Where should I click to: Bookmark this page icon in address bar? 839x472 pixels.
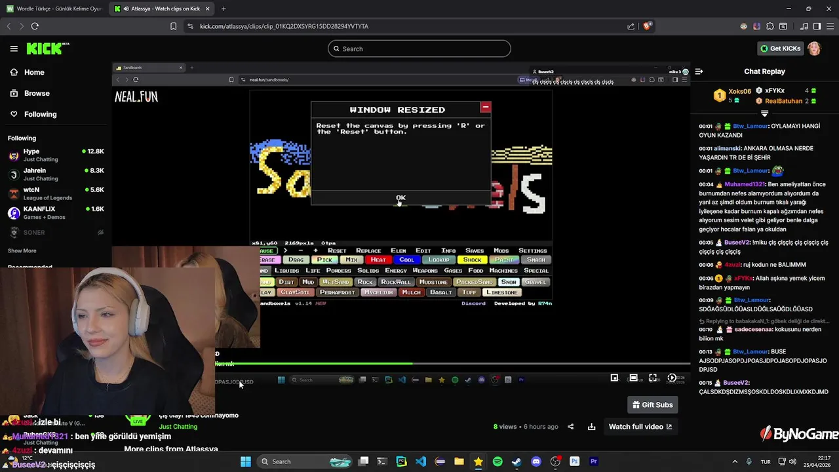pyautogui.click(x=173, y=26)
